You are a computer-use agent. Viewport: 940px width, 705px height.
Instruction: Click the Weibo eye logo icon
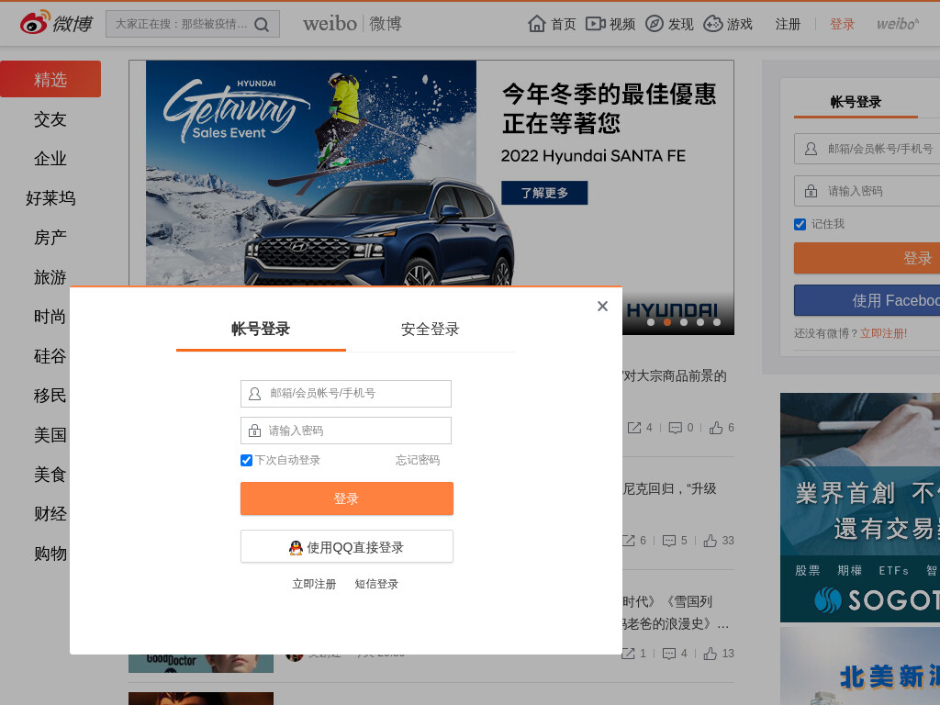coord(34,23)
